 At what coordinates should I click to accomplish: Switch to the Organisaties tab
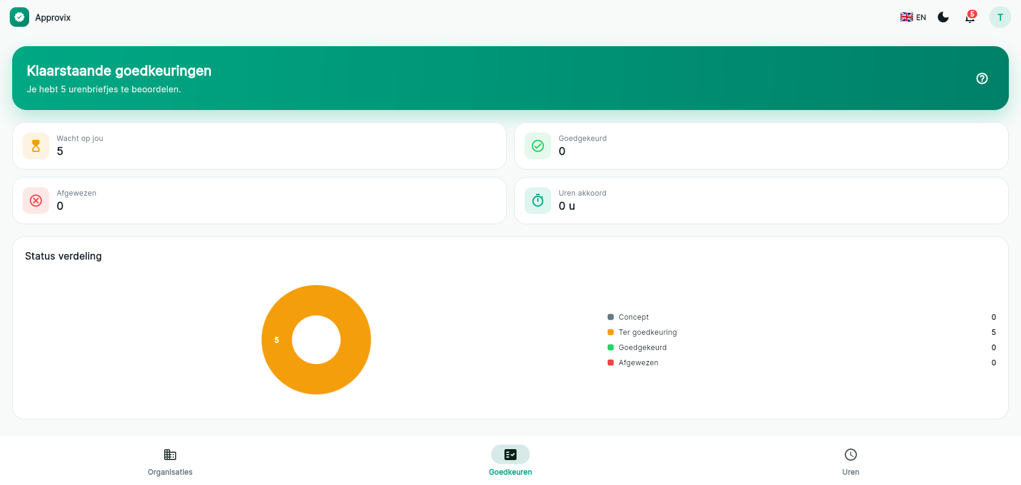pos(170,462)
